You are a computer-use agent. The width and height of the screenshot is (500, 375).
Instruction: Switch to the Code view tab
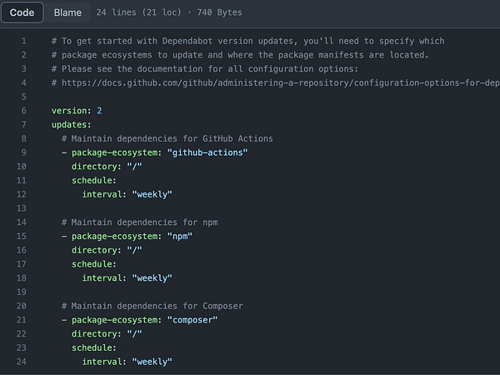22,13
